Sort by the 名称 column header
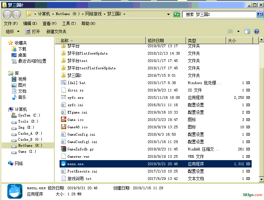 point(100,41)
